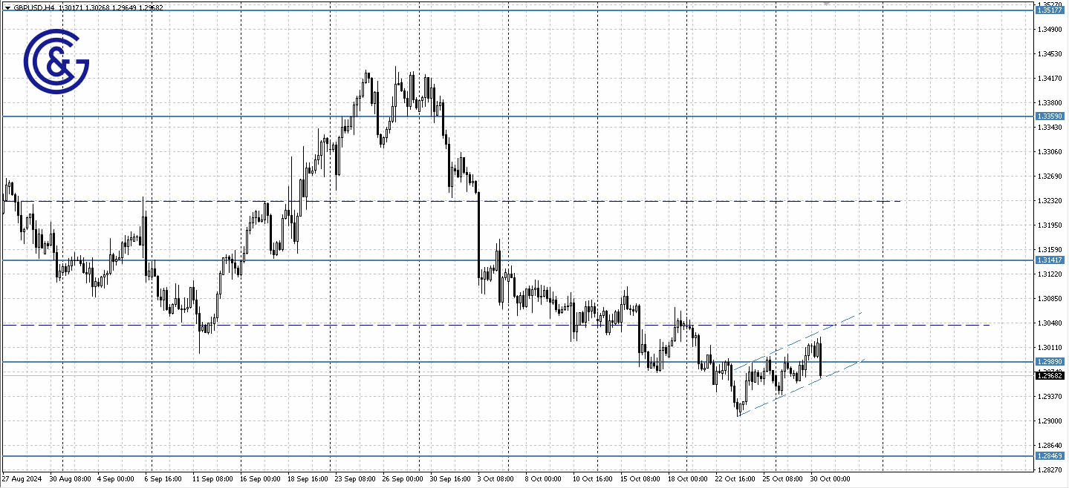Click the 1.31417 price label

pyautogui.click(x=1049, y=260)
